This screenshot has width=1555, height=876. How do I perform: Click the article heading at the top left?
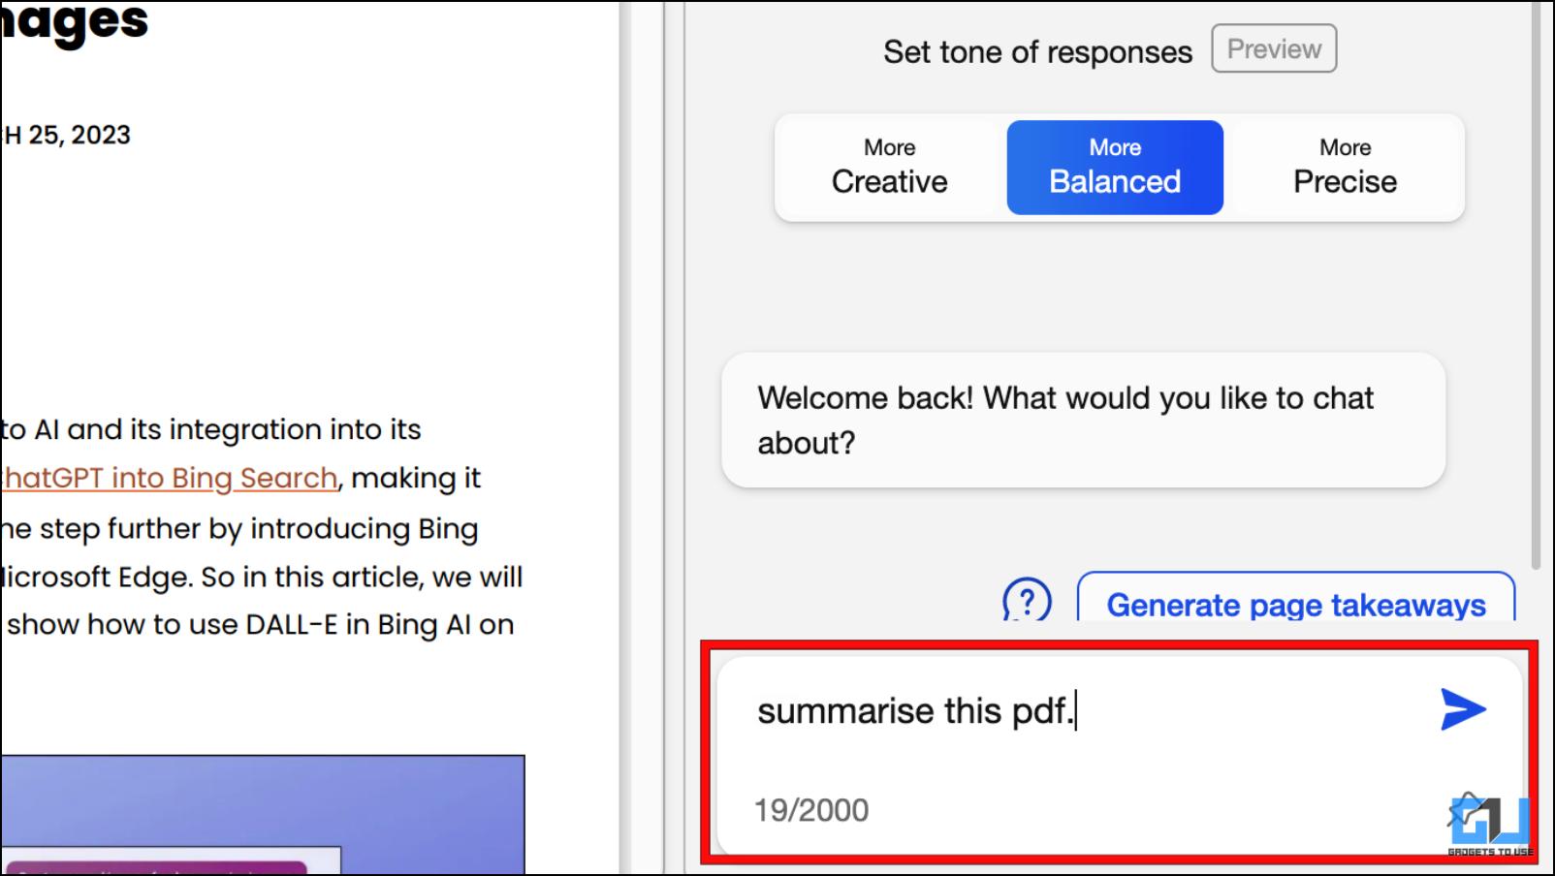coord(75,21)
